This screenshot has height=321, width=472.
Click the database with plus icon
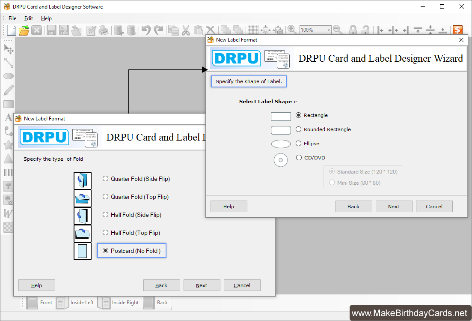(x=119, y=30)
